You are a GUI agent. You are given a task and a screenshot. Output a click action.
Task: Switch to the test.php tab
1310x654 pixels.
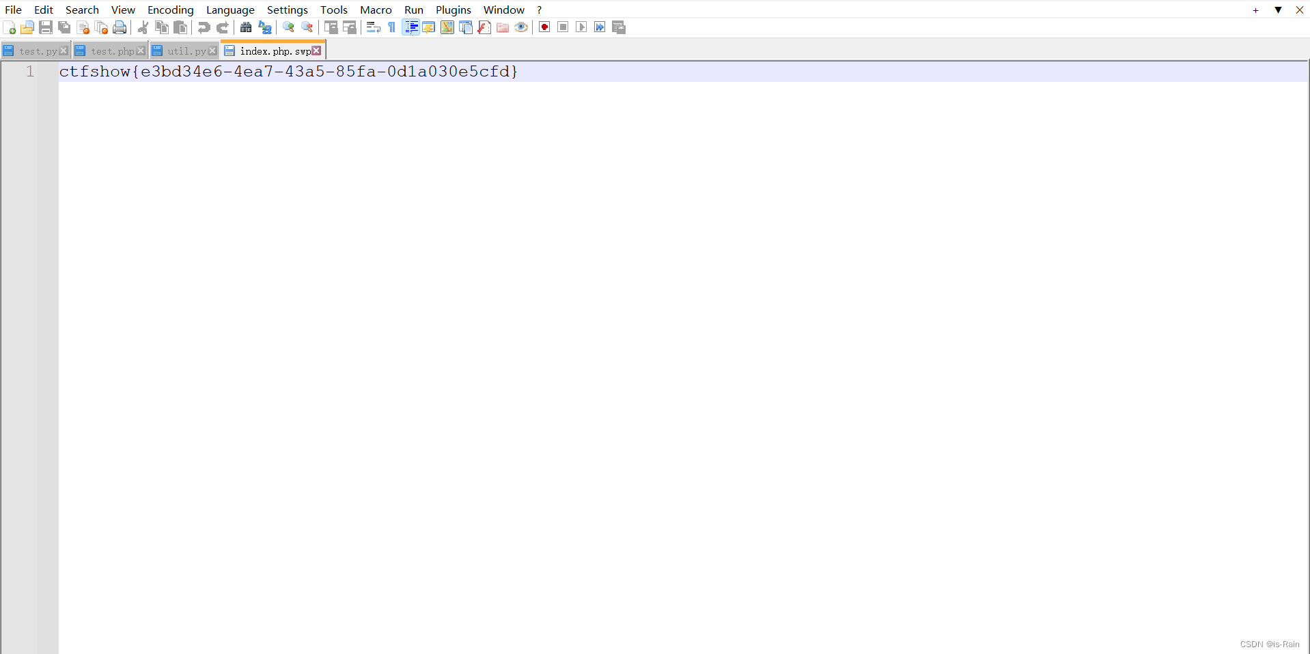(109, 50)
